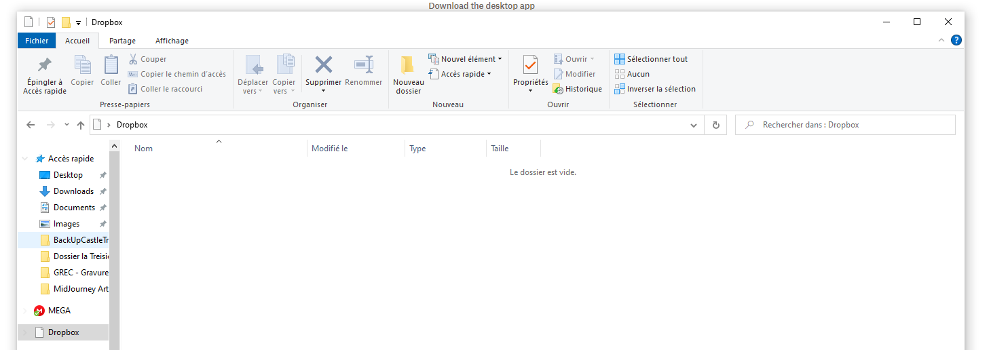The image size is (989, 350).
Task: Select Dropbox in the navigation pane
Action: [63, 332]
